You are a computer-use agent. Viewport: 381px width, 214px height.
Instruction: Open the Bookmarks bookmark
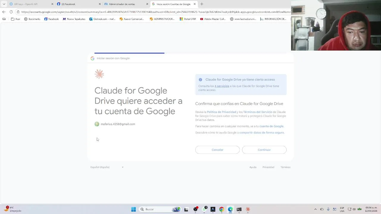[32, 19]
